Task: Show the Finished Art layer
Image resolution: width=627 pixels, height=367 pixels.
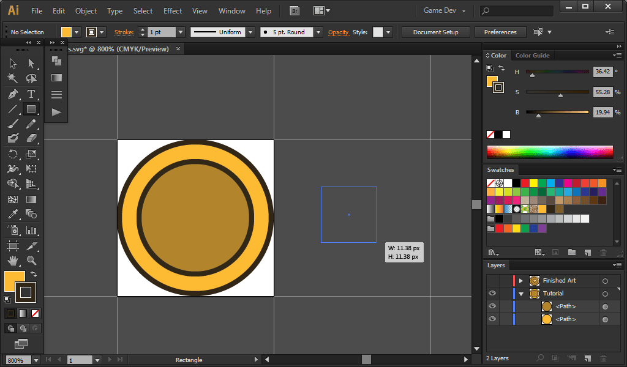Action: pos(492,281)
